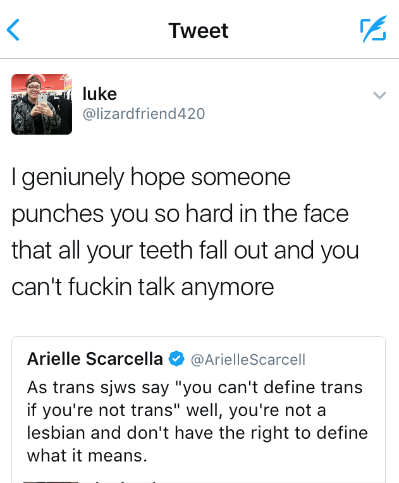Open the tweet options chevron menu
The image size is (399, 483).
pyautogui.click(x=379, y=95)
